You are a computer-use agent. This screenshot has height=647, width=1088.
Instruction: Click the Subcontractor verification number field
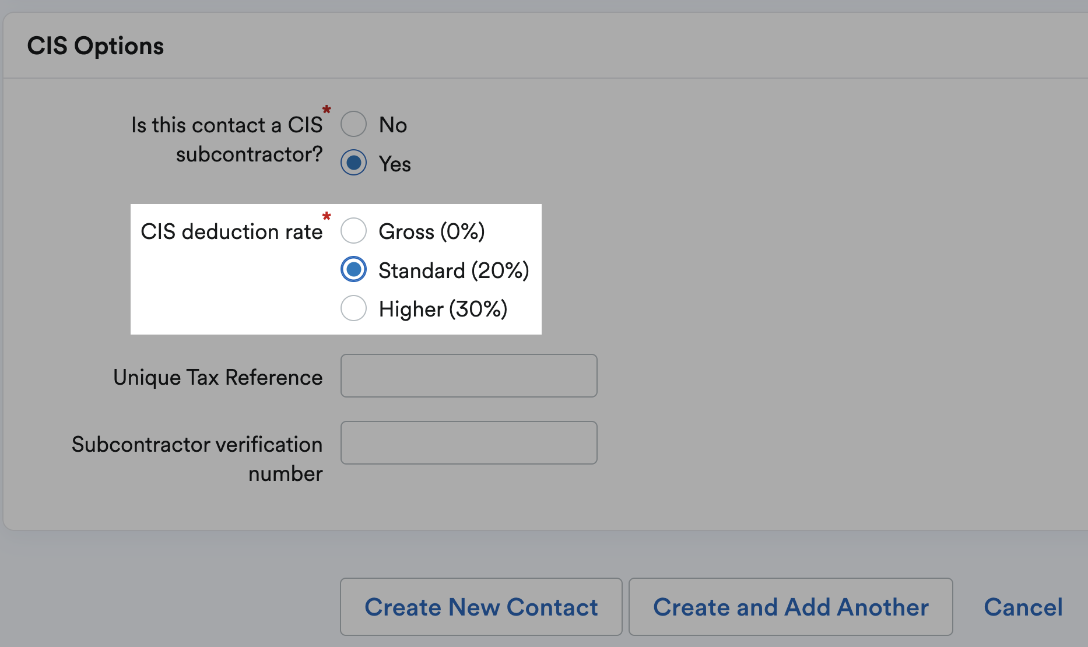[469, 443]
